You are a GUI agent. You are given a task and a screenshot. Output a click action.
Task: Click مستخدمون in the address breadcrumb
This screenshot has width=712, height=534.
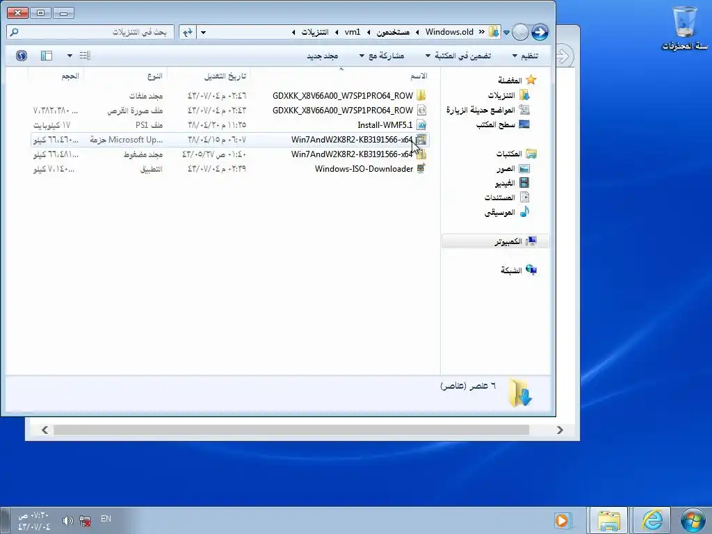point(393,32)
